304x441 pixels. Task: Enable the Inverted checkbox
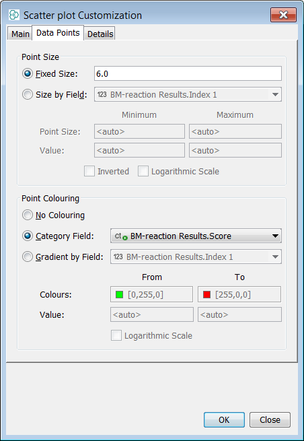click(x=89, y=171)
